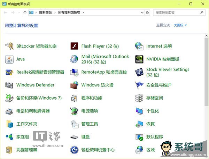Viewport: 209px width, 159px height.
Task: Go forward with the forward arrow
Action: pos(13,12)
